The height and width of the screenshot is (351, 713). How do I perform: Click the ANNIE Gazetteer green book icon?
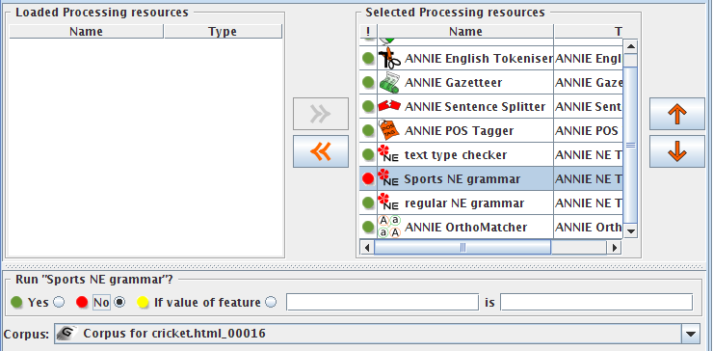(389, 82)
